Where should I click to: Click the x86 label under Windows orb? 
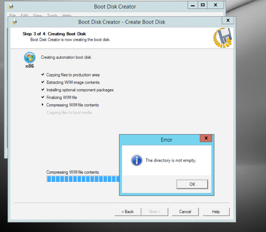click(29, 66)
